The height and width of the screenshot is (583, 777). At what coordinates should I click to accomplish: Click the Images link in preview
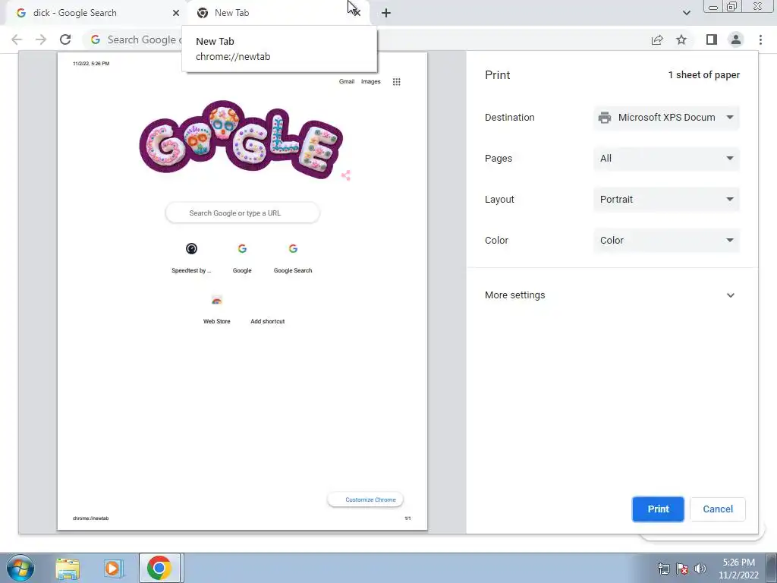click(x=370, y=82)
